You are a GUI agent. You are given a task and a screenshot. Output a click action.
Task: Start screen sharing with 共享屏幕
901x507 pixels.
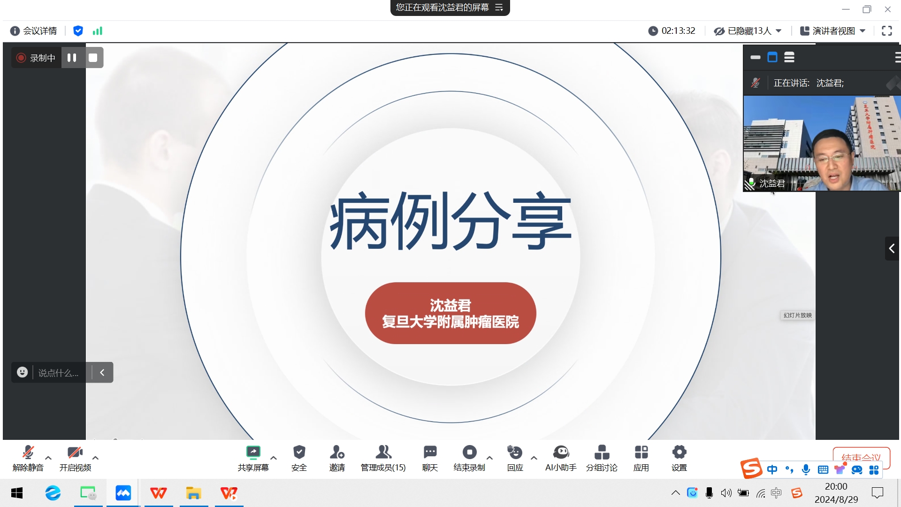click(253, 458)
